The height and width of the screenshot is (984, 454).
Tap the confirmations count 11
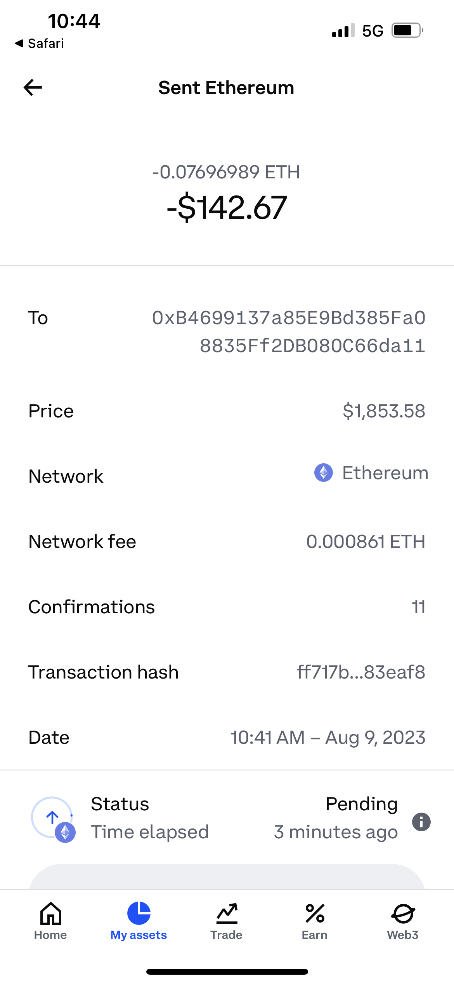418,607
